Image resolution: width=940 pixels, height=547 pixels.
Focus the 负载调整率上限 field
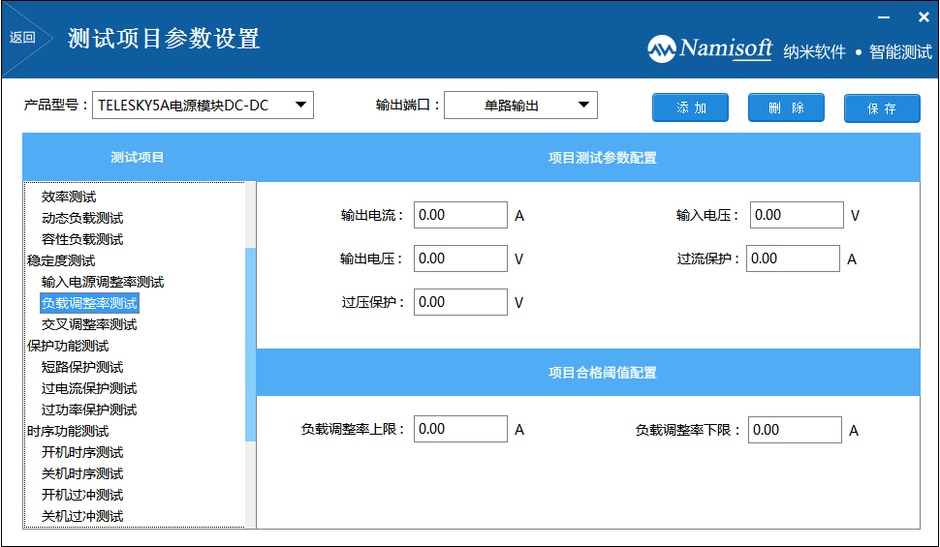coord(460,430)
